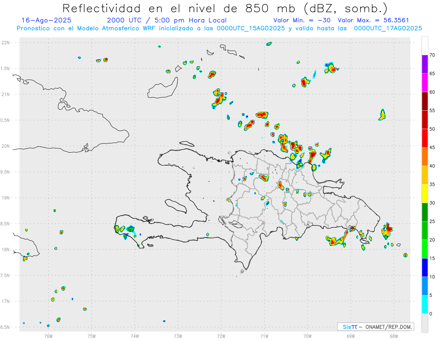
Task: Click the bright green 15-20 dBZ legend swatch
Action: click(425, 249)
